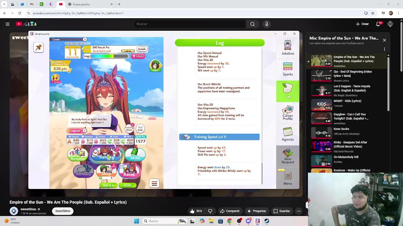The width and height of the screenshot is (403, 226).
Task: Click the Infirmary button
Action: (83, 171)
